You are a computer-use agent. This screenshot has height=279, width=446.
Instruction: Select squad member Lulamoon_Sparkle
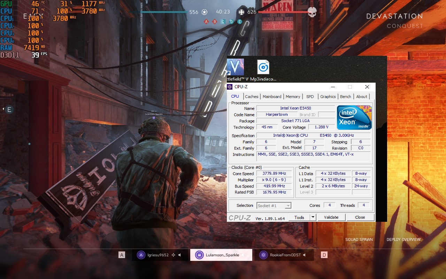(x=221, y=255)
